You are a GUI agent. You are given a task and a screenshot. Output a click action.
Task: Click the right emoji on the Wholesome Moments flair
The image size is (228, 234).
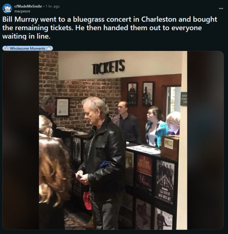tap(49, 48)
